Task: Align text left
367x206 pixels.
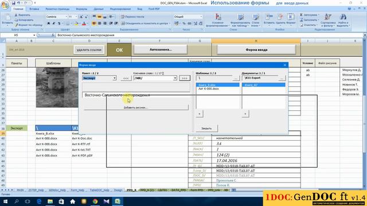Action: [x=94, y=23]
